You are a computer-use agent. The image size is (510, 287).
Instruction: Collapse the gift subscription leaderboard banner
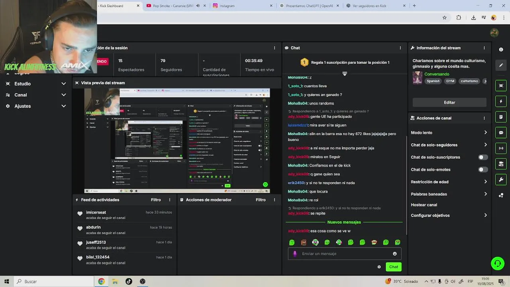[x=345, y=74]
